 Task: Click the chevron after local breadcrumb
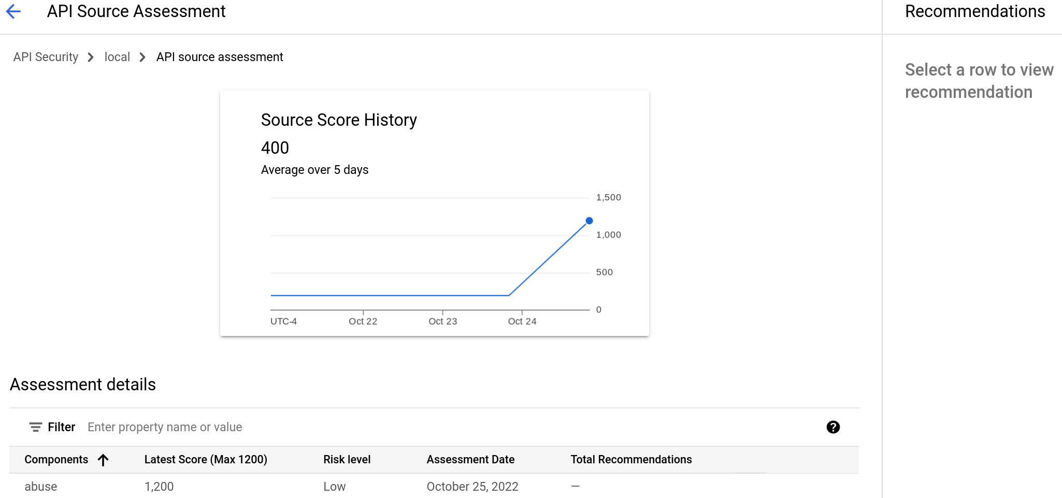[x=141, y=57]
